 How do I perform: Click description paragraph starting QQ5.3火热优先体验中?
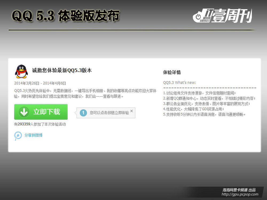[85, 94]
